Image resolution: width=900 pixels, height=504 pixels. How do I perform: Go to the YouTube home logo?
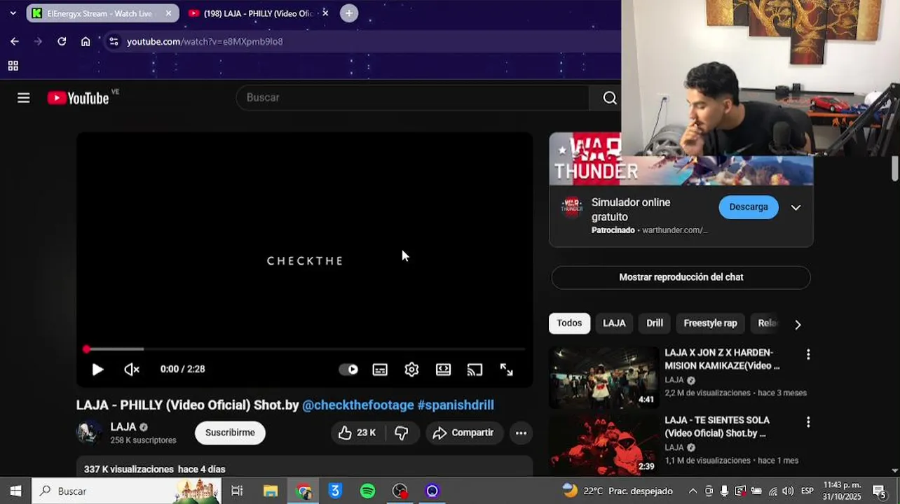(x=79, y=98)
